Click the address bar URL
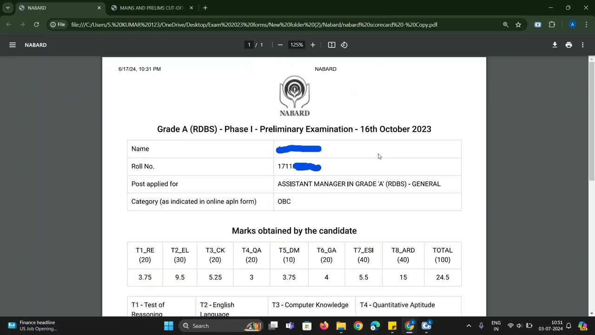This screenshot has width=595, height=335. 254,25
